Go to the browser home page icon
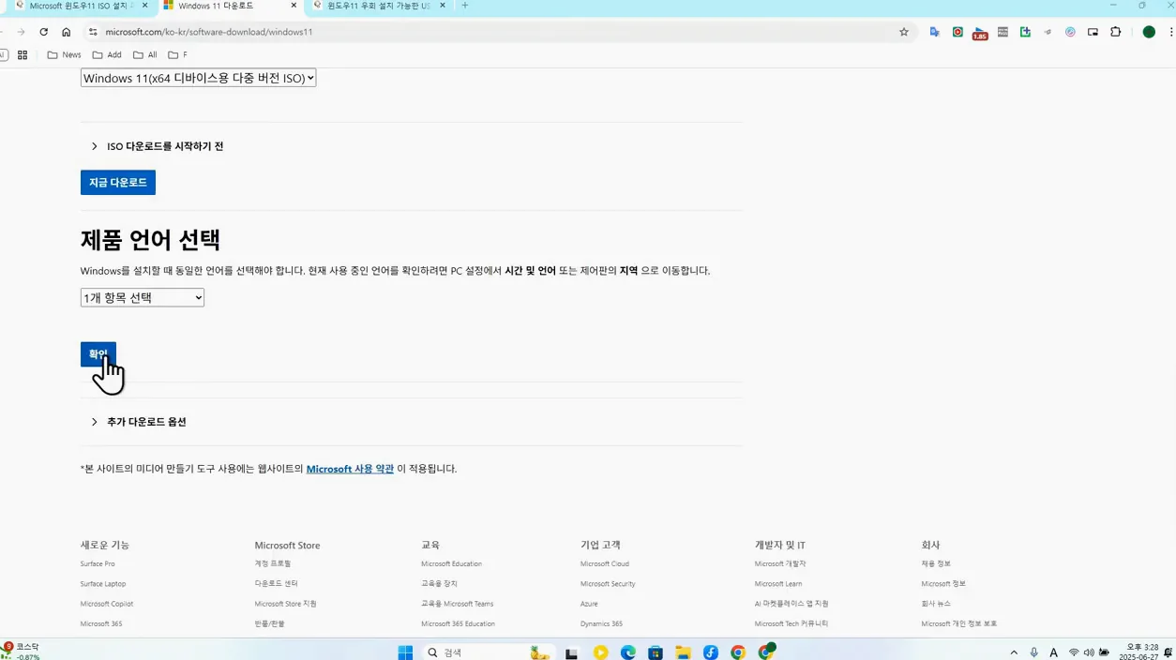 click(x=66, y=32)
